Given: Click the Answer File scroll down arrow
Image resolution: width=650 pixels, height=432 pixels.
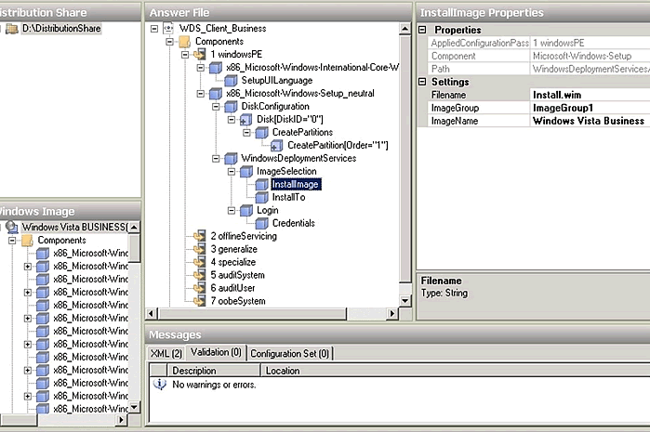Looking at the screenshot, I should (x=405, y=301).
